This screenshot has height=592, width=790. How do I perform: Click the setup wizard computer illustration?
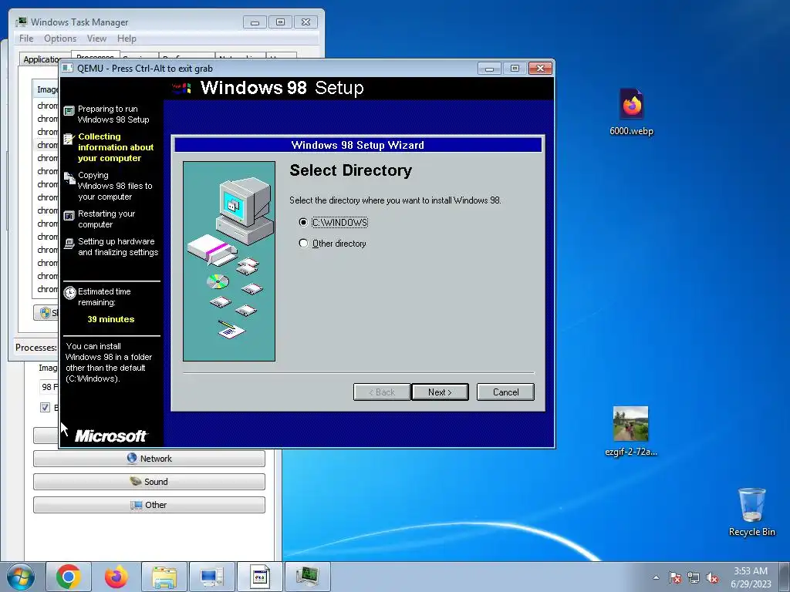(x=229, y=261)
